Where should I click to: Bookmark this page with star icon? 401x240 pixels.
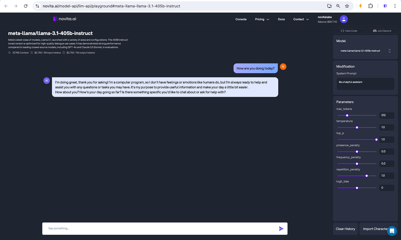pyautogui.click(x=347, y=6)
